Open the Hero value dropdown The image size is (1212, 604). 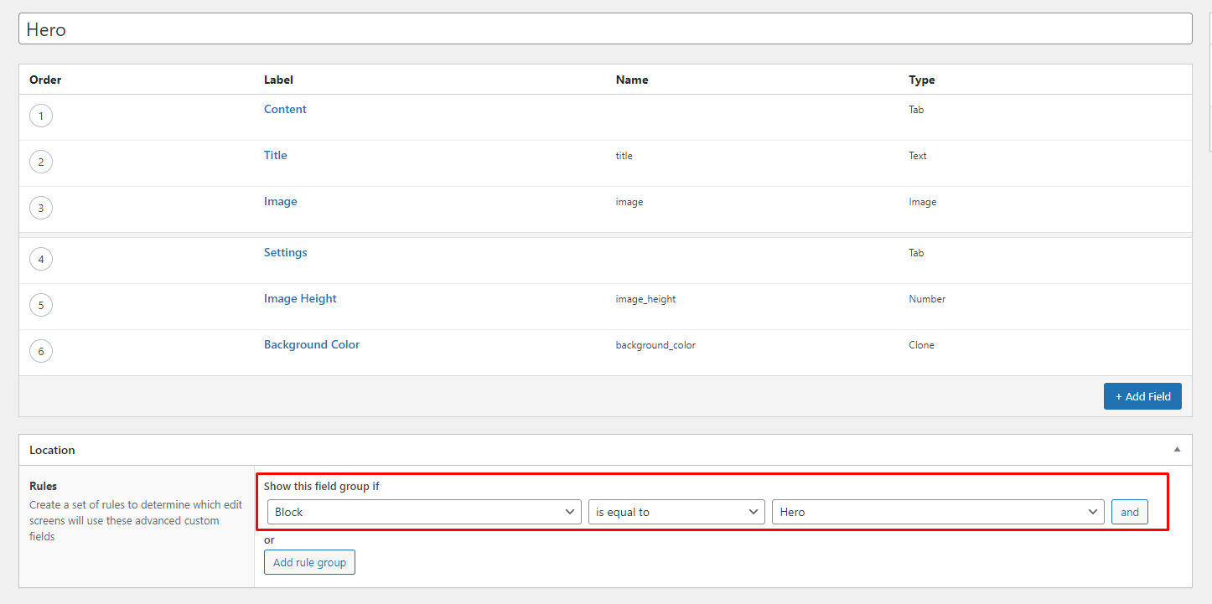pos(937,512)
